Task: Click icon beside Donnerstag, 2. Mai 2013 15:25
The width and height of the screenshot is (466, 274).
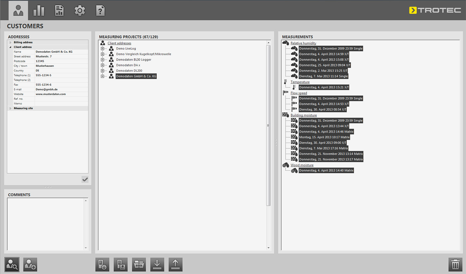Action: tap(294, 71)
